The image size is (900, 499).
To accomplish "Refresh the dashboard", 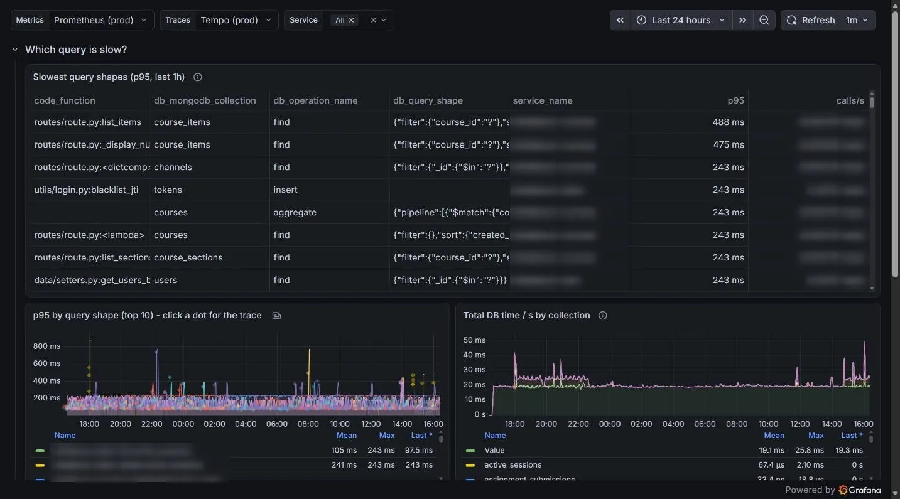I will point(811,20).
